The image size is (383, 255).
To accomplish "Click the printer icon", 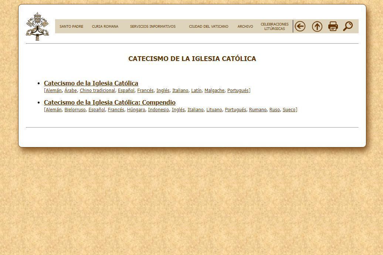I will point(333,26).
